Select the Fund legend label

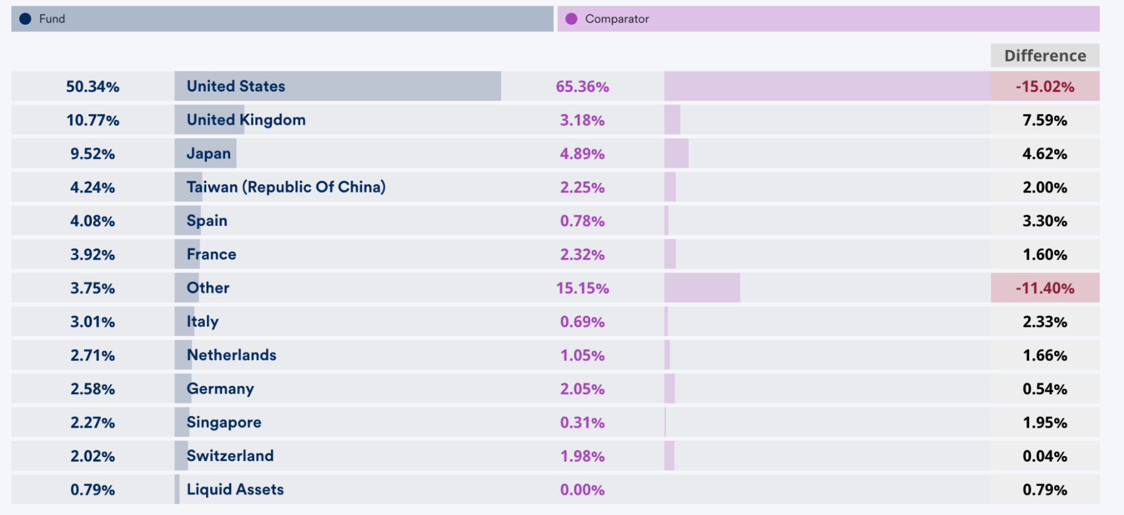point(52,19)
